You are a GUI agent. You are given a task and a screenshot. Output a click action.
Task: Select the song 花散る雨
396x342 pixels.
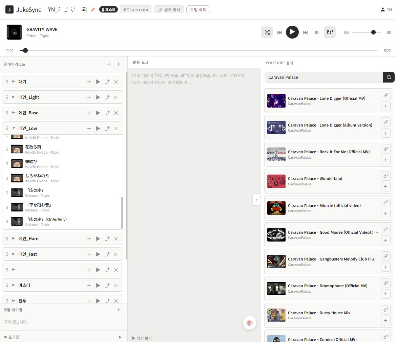pos(63,149)
